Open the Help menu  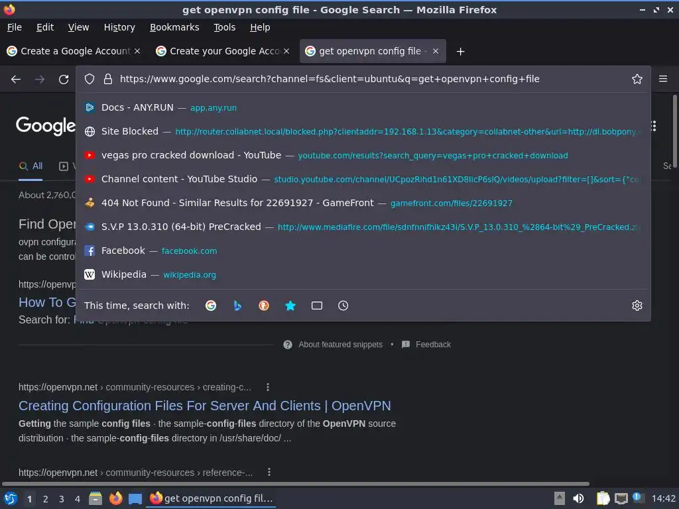coord(260,27)
